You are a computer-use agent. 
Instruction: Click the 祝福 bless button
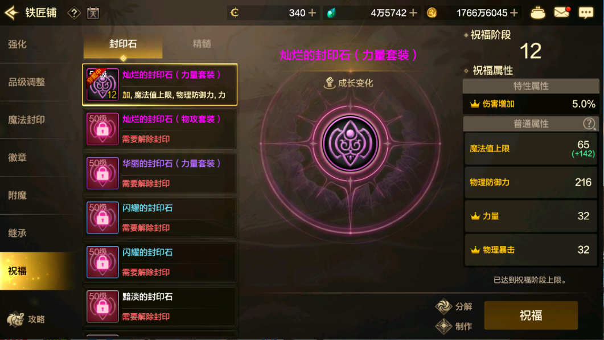point(531,316)
